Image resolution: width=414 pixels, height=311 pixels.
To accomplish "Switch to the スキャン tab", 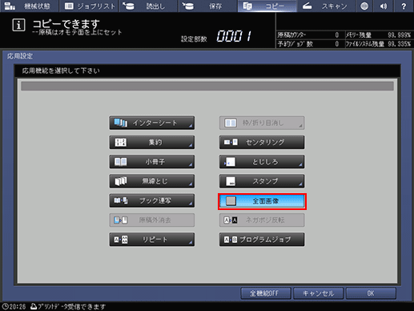I will click(x=327, y=6).
